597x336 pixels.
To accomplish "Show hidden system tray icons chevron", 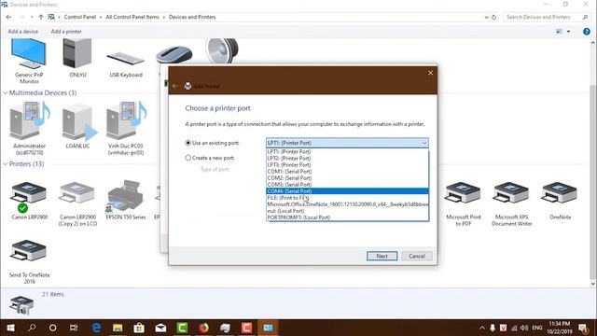I will 482,328.
